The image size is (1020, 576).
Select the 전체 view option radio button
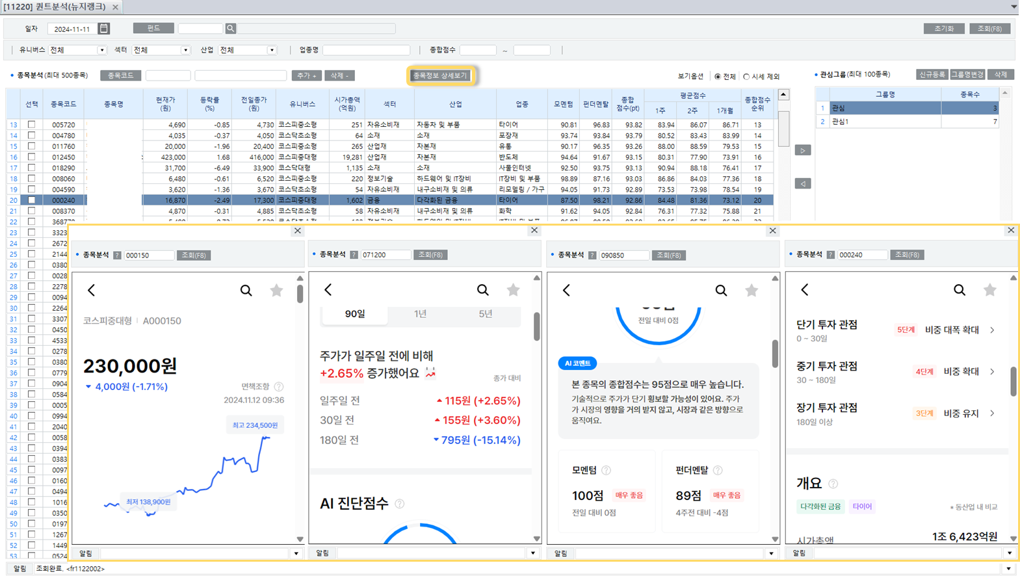[x=718, y=77]
